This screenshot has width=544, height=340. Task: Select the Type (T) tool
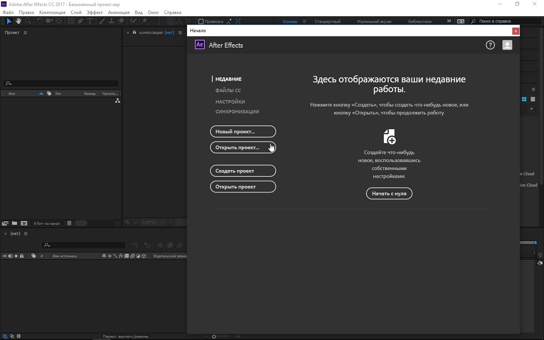(x=90, y=21)
